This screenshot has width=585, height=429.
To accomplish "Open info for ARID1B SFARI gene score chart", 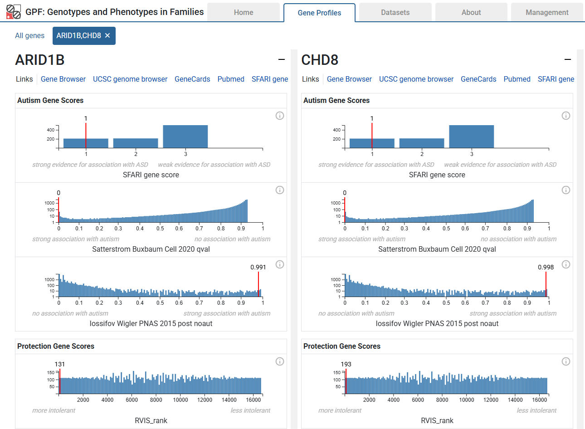I will pos(280,116).
